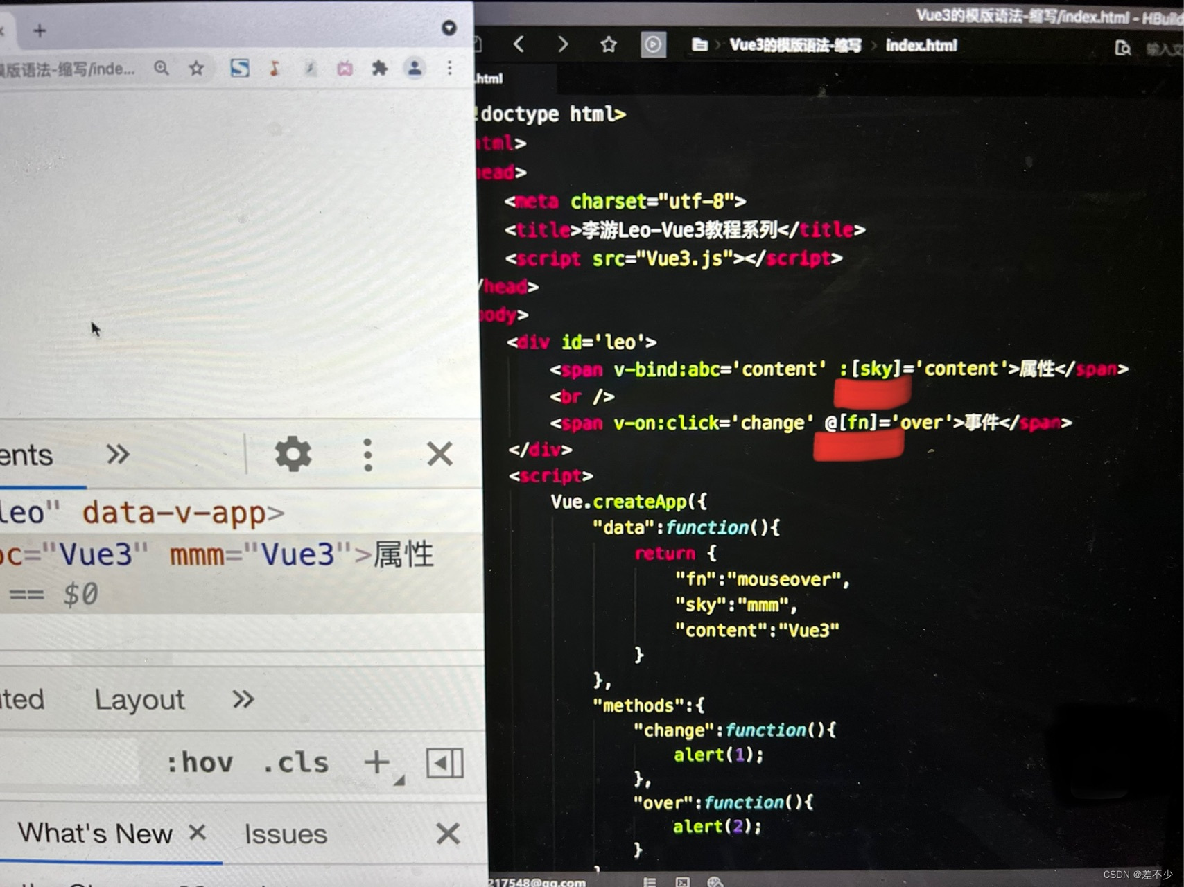Open the Chrome user profile avatar
This screenshot has width=1184, height=887.
point(415,68)
